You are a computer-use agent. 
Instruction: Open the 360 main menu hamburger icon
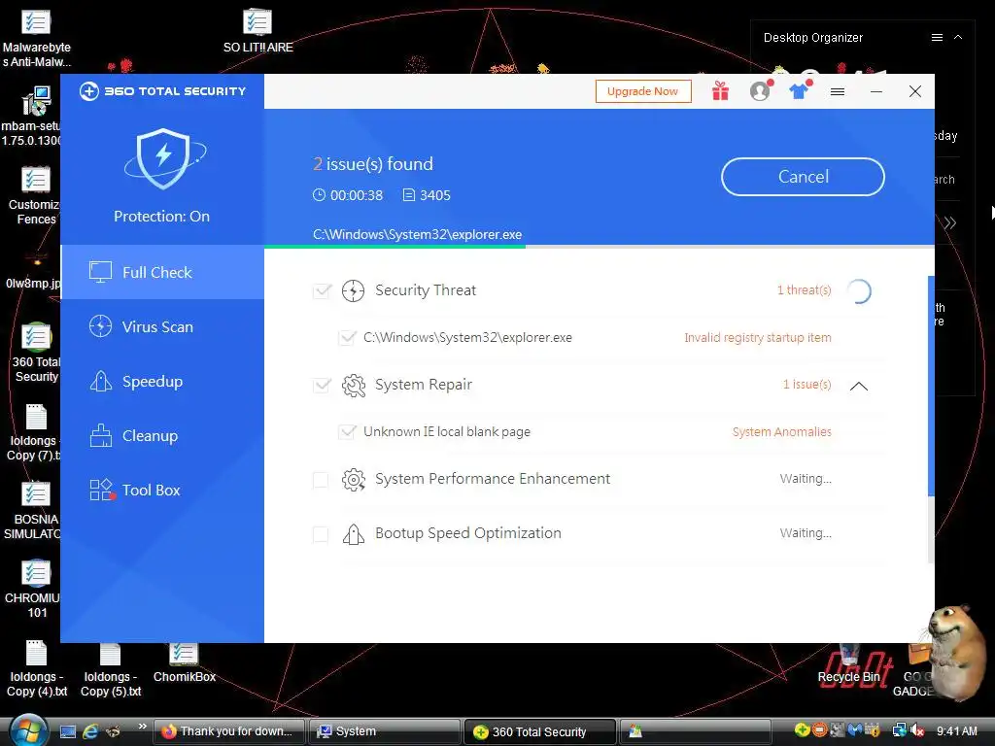(838, 92)
